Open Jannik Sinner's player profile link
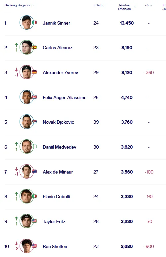This screenshot has width=166, height=257. (56, 23)
